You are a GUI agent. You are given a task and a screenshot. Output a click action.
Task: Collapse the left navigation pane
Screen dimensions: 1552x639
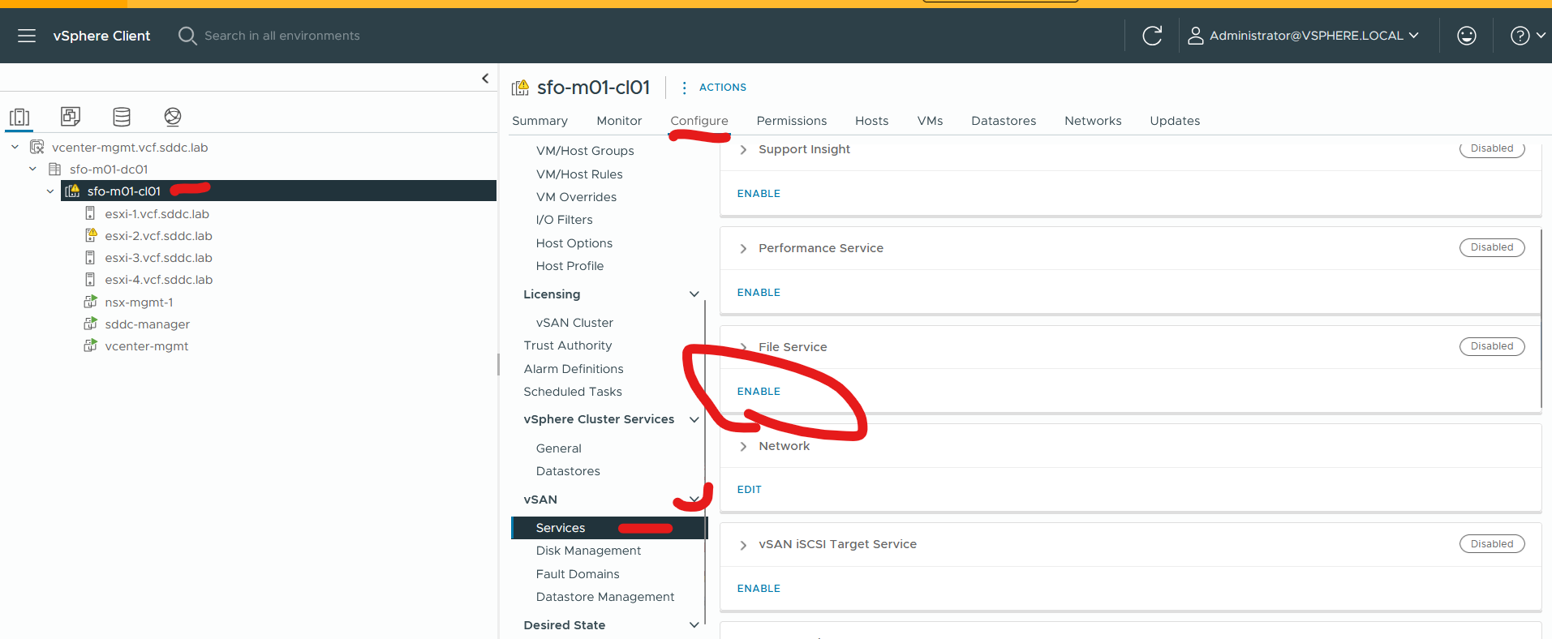[x=485, y=79]
